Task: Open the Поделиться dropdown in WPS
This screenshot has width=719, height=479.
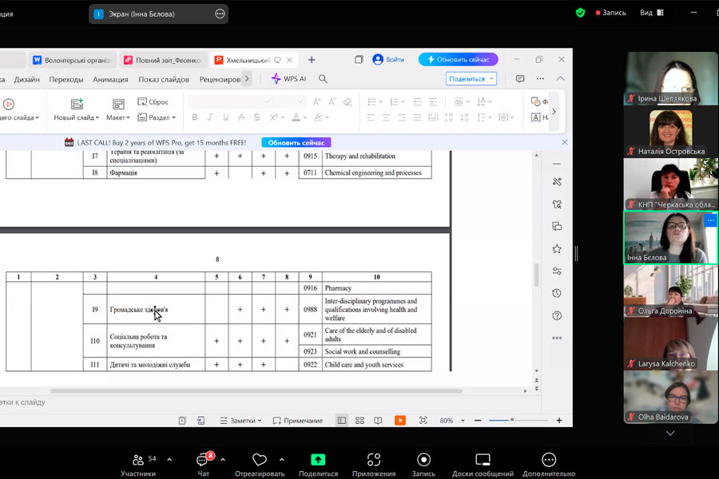Action: pyautogui.click(x=471, y=79)
